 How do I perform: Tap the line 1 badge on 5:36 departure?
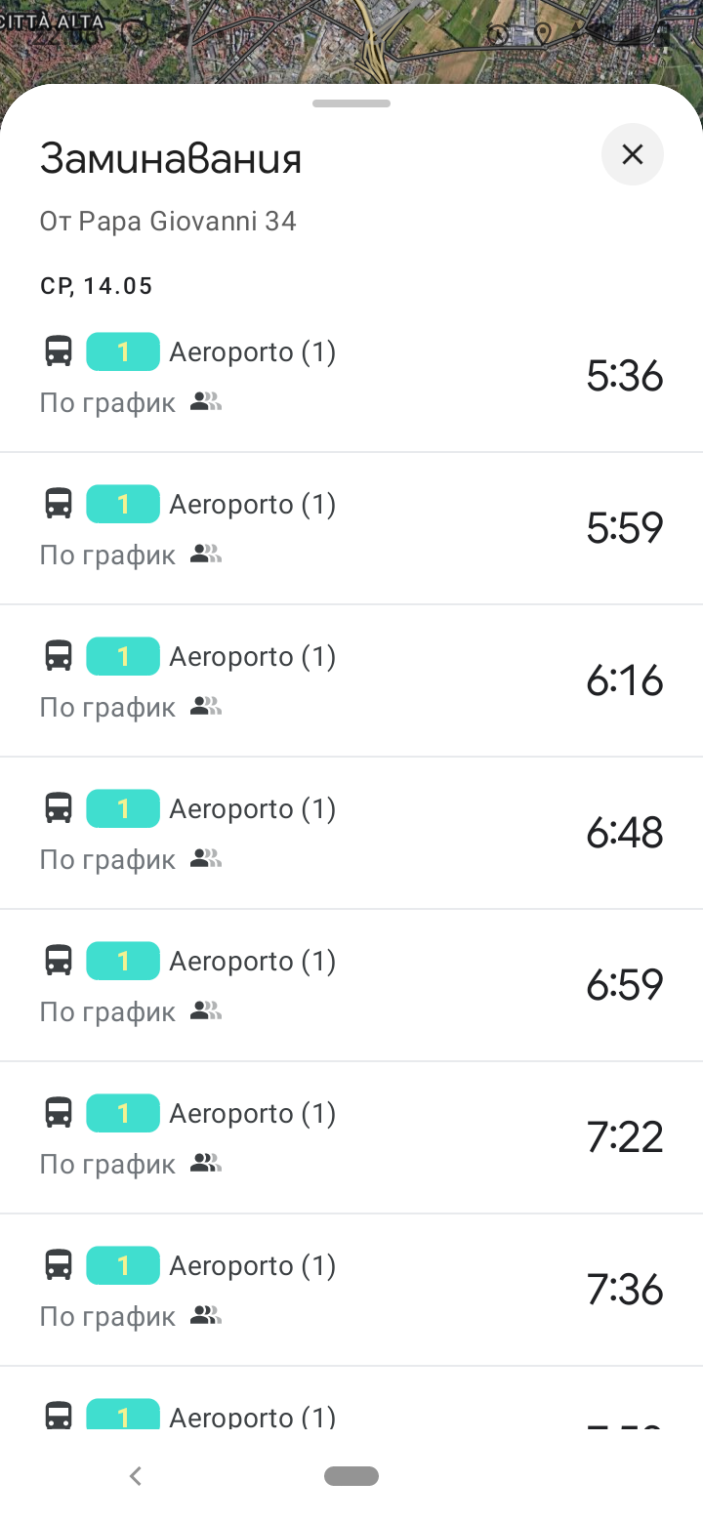coord(123,351)
